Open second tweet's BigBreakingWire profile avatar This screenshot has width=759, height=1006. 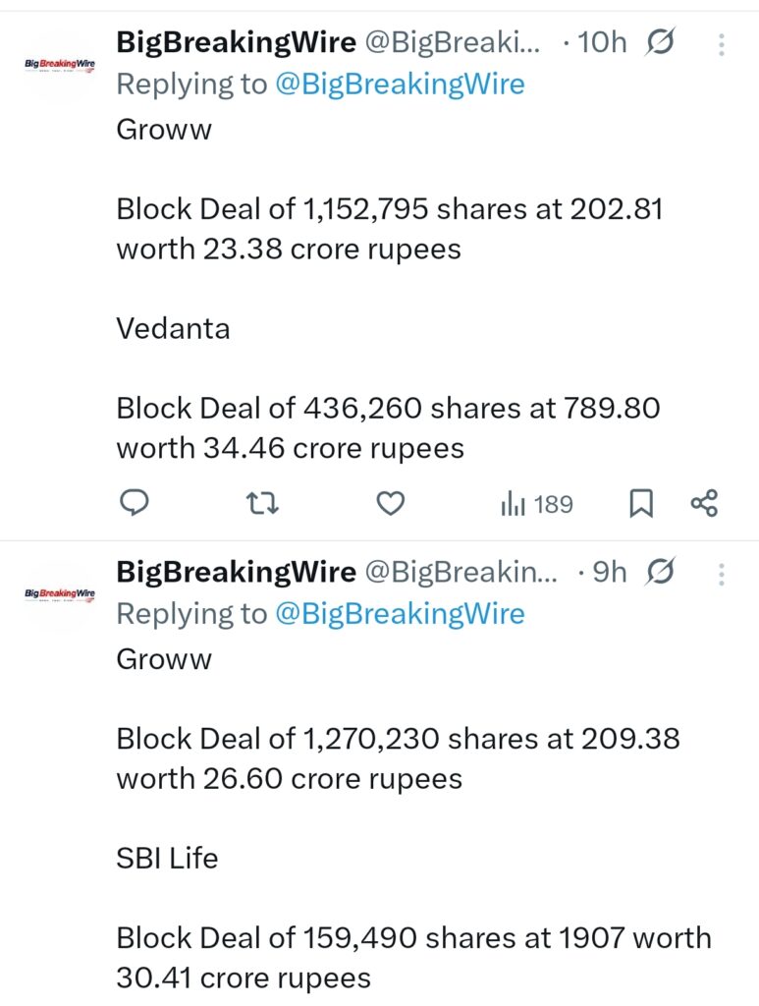tap(57, 594)
